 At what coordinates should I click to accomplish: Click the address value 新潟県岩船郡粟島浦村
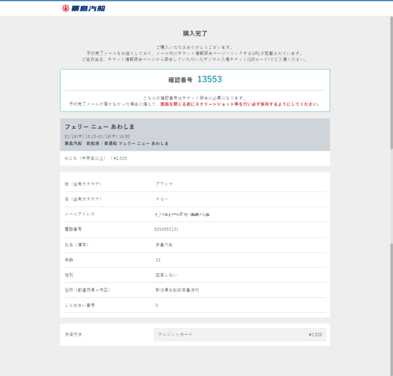tap(177, 290)
